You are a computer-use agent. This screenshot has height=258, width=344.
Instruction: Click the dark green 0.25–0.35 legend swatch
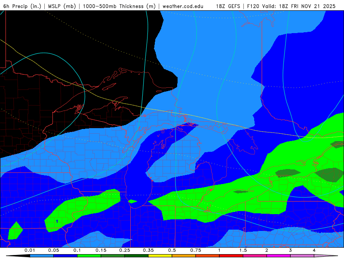coord(136,256)
